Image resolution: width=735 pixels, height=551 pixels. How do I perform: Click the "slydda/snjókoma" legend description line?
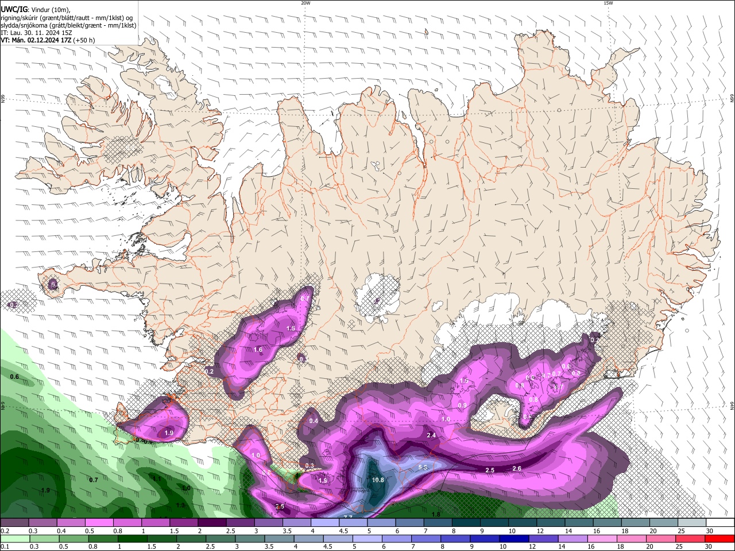[68, 25]
